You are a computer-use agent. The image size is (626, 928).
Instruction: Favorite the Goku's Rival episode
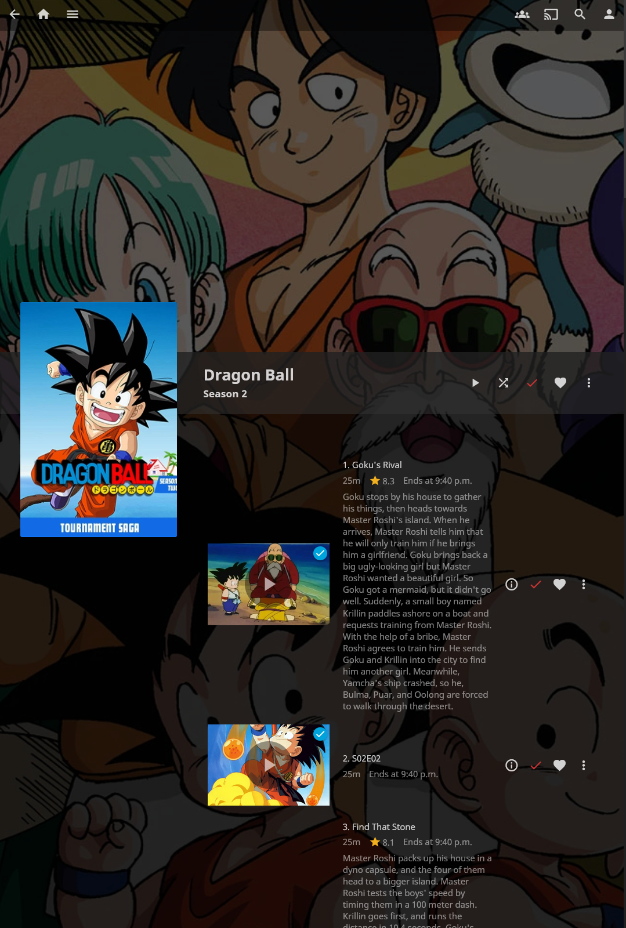pos(559,585)
